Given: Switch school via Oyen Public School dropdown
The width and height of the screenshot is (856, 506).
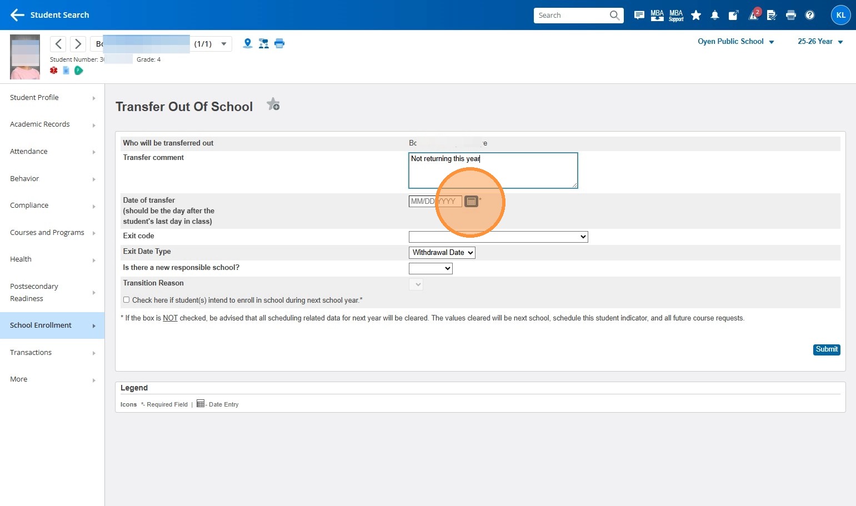Looking at the screenshot, I should pyautogui.click(x=735, y=42).
